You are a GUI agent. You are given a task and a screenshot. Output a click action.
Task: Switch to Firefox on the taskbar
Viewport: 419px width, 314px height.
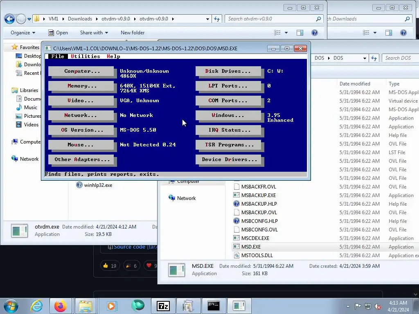[61, 306]
